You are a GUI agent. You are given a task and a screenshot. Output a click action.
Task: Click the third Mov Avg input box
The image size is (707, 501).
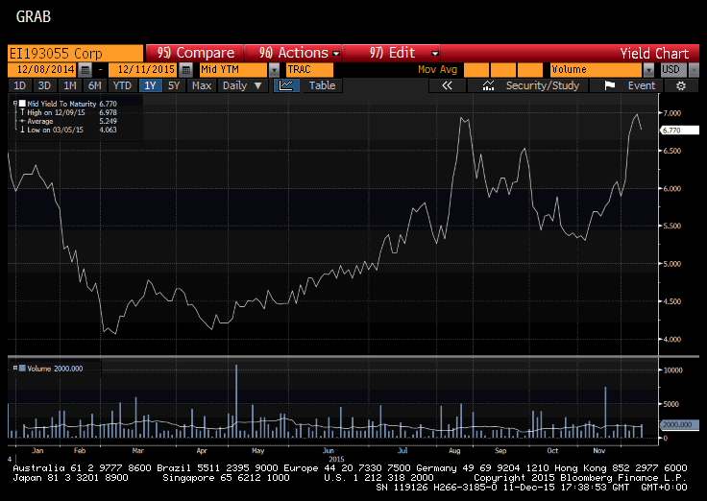coord(530,70)
